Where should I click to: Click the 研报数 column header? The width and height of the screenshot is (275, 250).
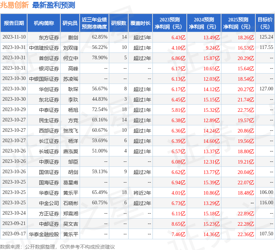point(119,23)
